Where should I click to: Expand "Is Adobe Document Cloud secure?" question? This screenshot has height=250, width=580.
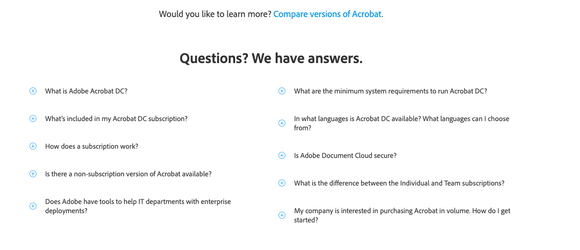345,156
